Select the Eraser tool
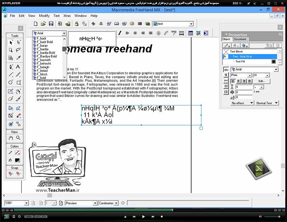This screenshot has width=287, height=222. pyautogui.click(x=11, y=99)
